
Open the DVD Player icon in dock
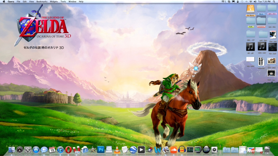pyautogui.click(x=214, y=150)
